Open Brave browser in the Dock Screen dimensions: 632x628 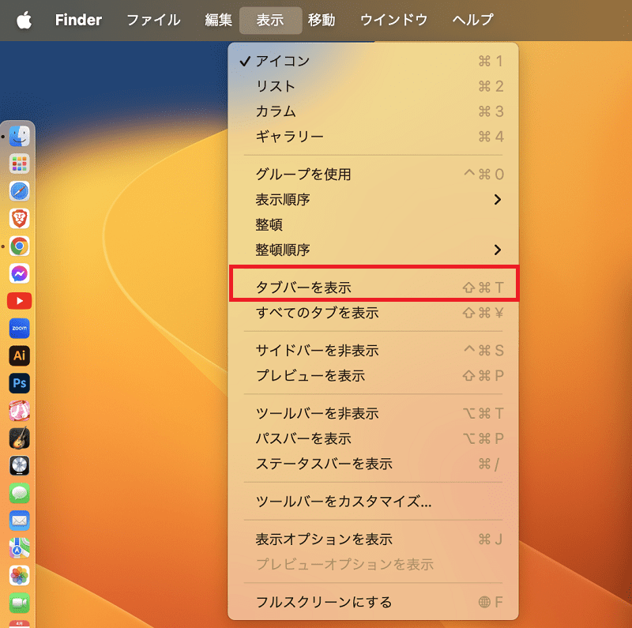click(x=19, y=219)
